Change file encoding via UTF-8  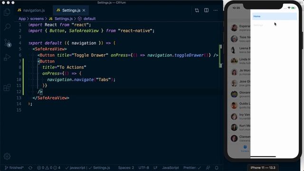[143, 168]
